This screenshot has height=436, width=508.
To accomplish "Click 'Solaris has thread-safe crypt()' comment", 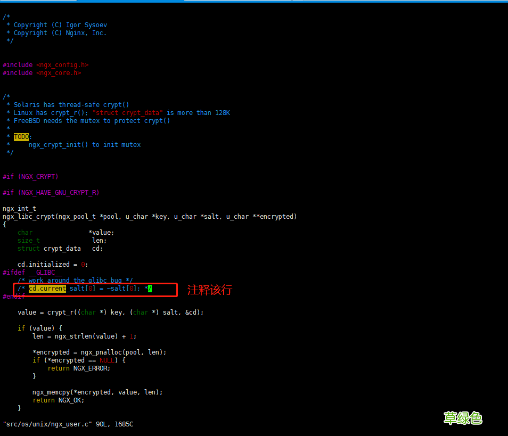I will [68, 105].
